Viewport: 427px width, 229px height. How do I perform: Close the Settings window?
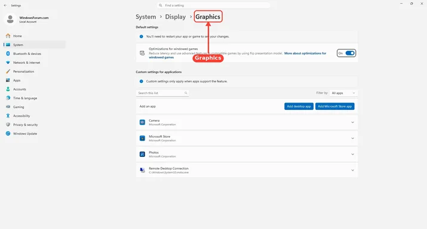coord(422,4)
